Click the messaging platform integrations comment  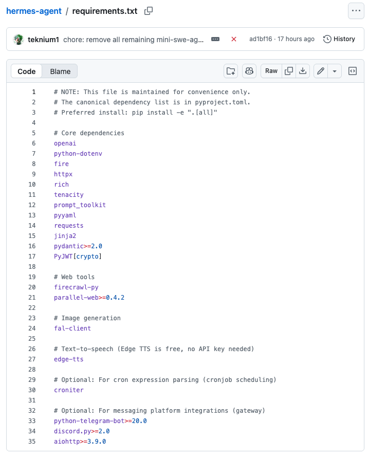pos(159,411)
